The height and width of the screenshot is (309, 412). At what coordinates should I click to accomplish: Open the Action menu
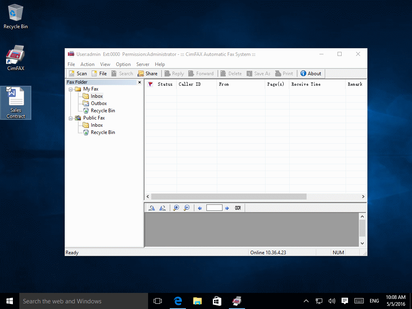[87, 64]
